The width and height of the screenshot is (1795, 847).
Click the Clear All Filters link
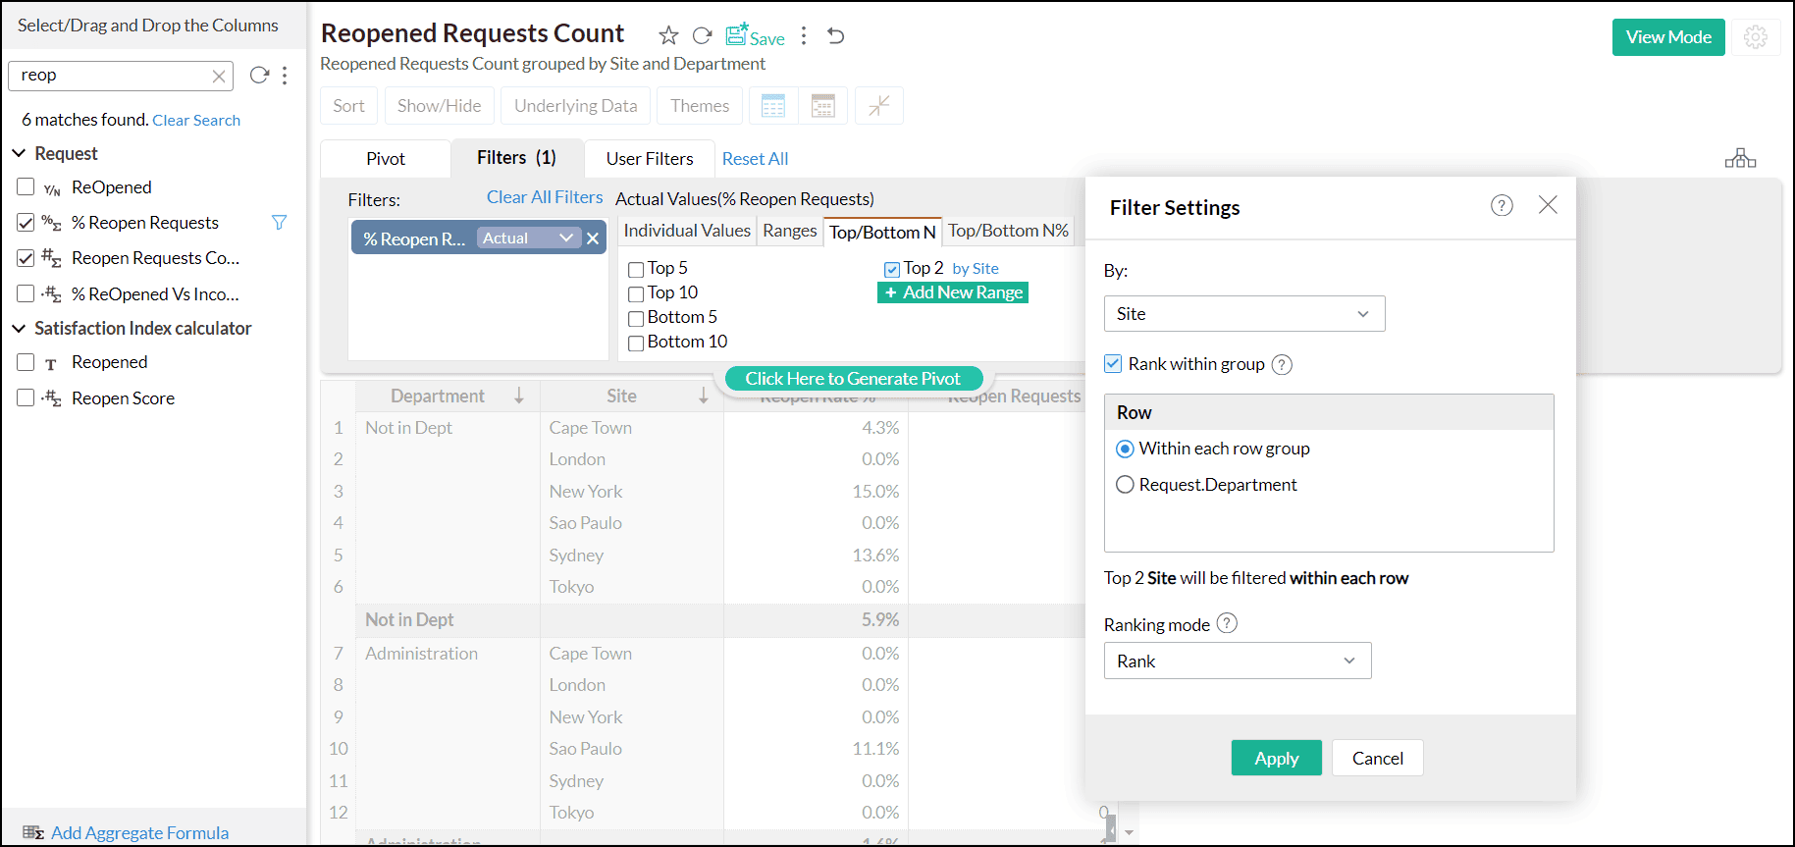pyautogui.click(x=545, y=197)
